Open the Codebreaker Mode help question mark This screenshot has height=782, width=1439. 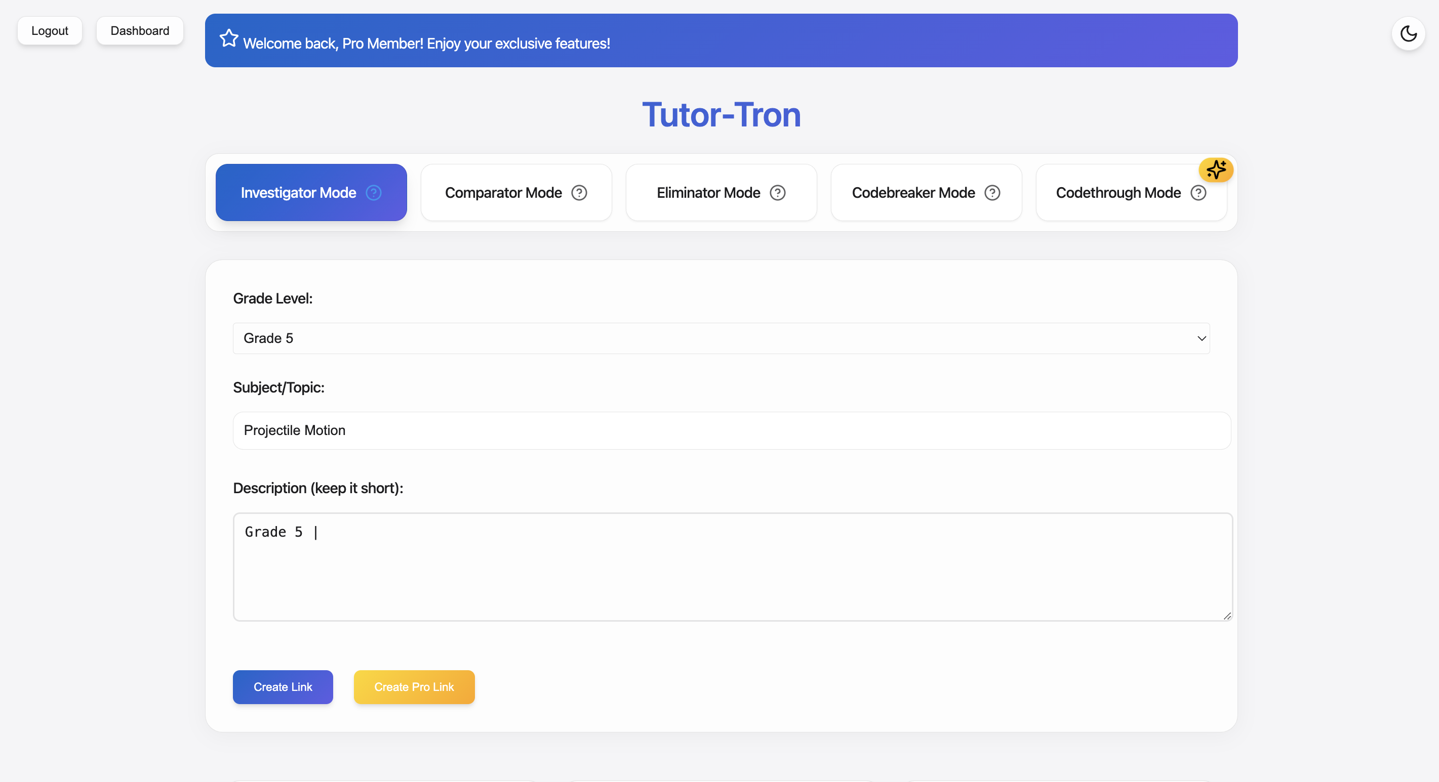(992, 193)
